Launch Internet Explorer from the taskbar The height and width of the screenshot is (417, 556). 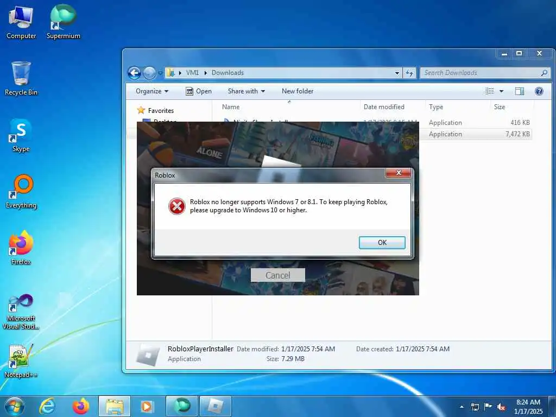47,406
